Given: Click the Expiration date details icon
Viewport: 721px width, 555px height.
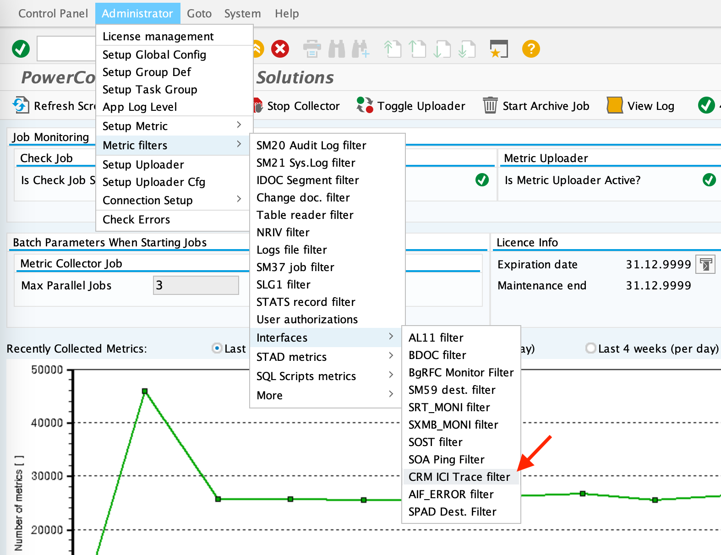Looking at the screenshot, I should pos(705,264).
